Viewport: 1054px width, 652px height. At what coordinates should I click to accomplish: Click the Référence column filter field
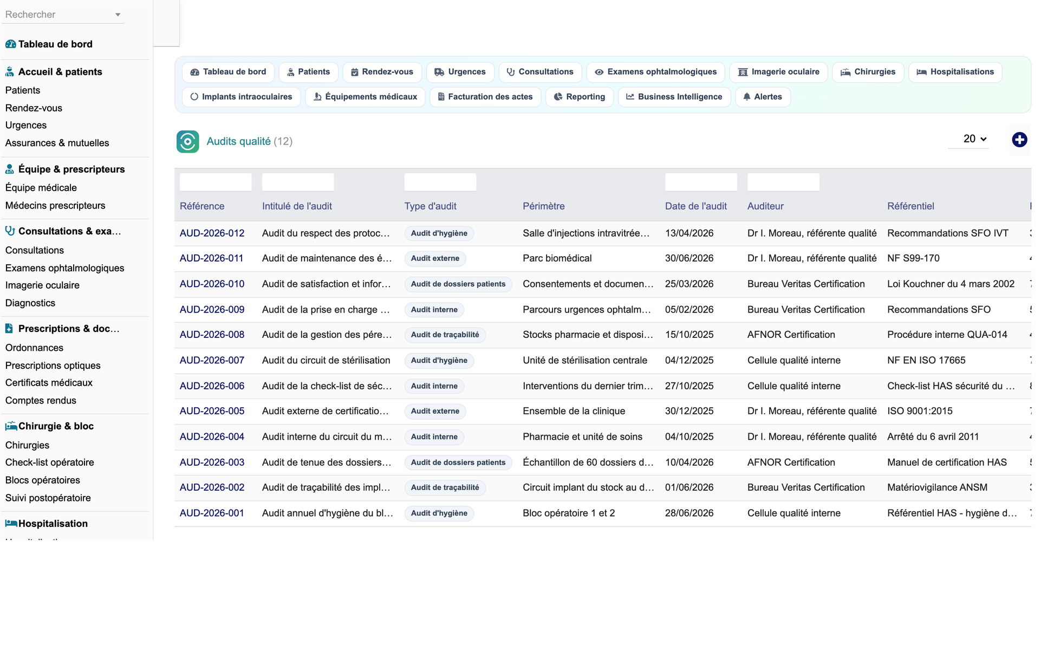pyautogui.click(x=216, y=182)
